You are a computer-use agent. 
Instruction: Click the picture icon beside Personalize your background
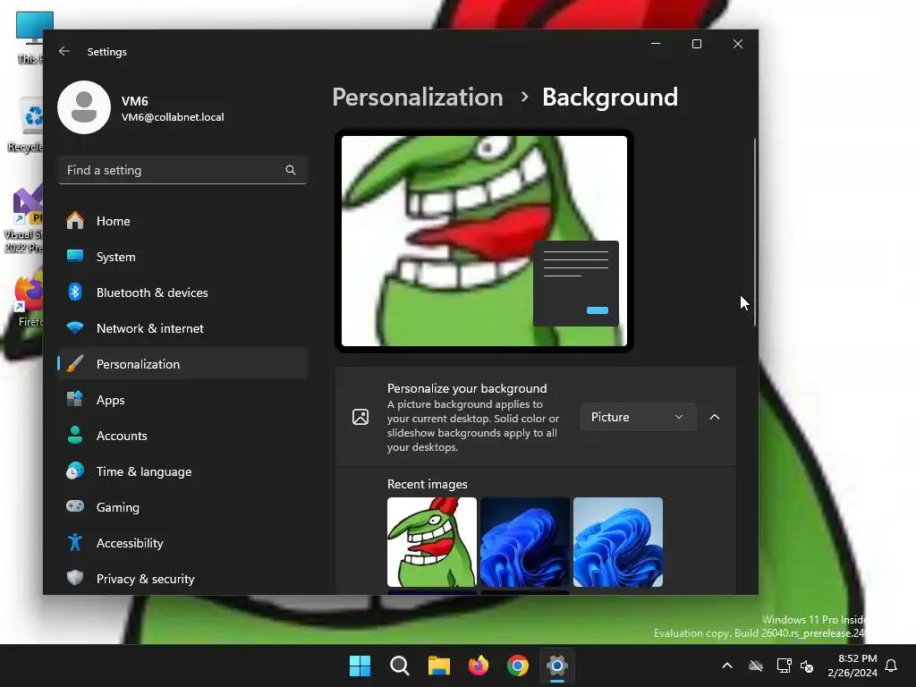click(x=360, y=417)
